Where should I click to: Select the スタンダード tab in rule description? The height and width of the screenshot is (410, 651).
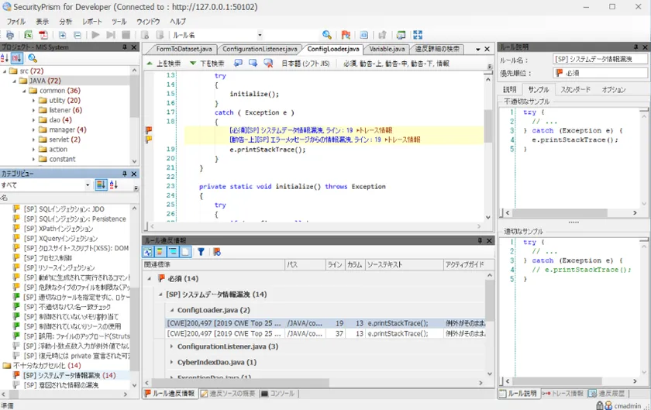tap(575, 90)
